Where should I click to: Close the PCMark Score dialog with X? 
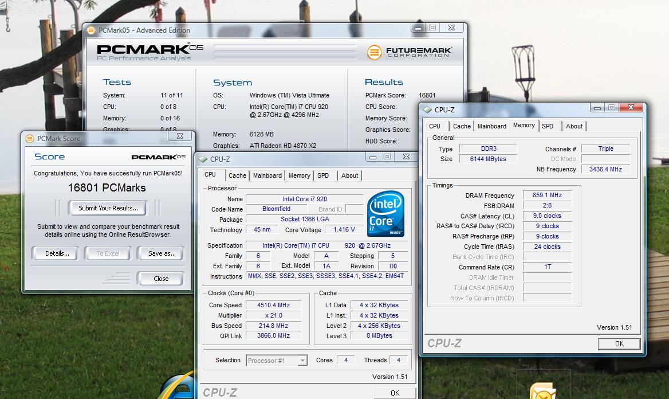(180, 136)
